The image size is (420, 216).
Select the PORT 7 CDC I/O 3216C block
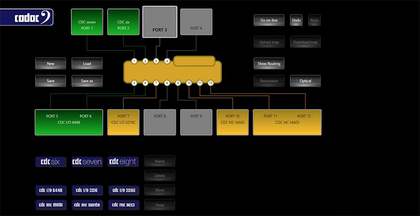point(123,122)
